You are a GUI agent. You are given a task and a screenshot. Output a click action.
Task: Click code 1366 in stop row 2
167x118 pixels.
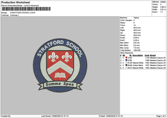coord(147,60)
